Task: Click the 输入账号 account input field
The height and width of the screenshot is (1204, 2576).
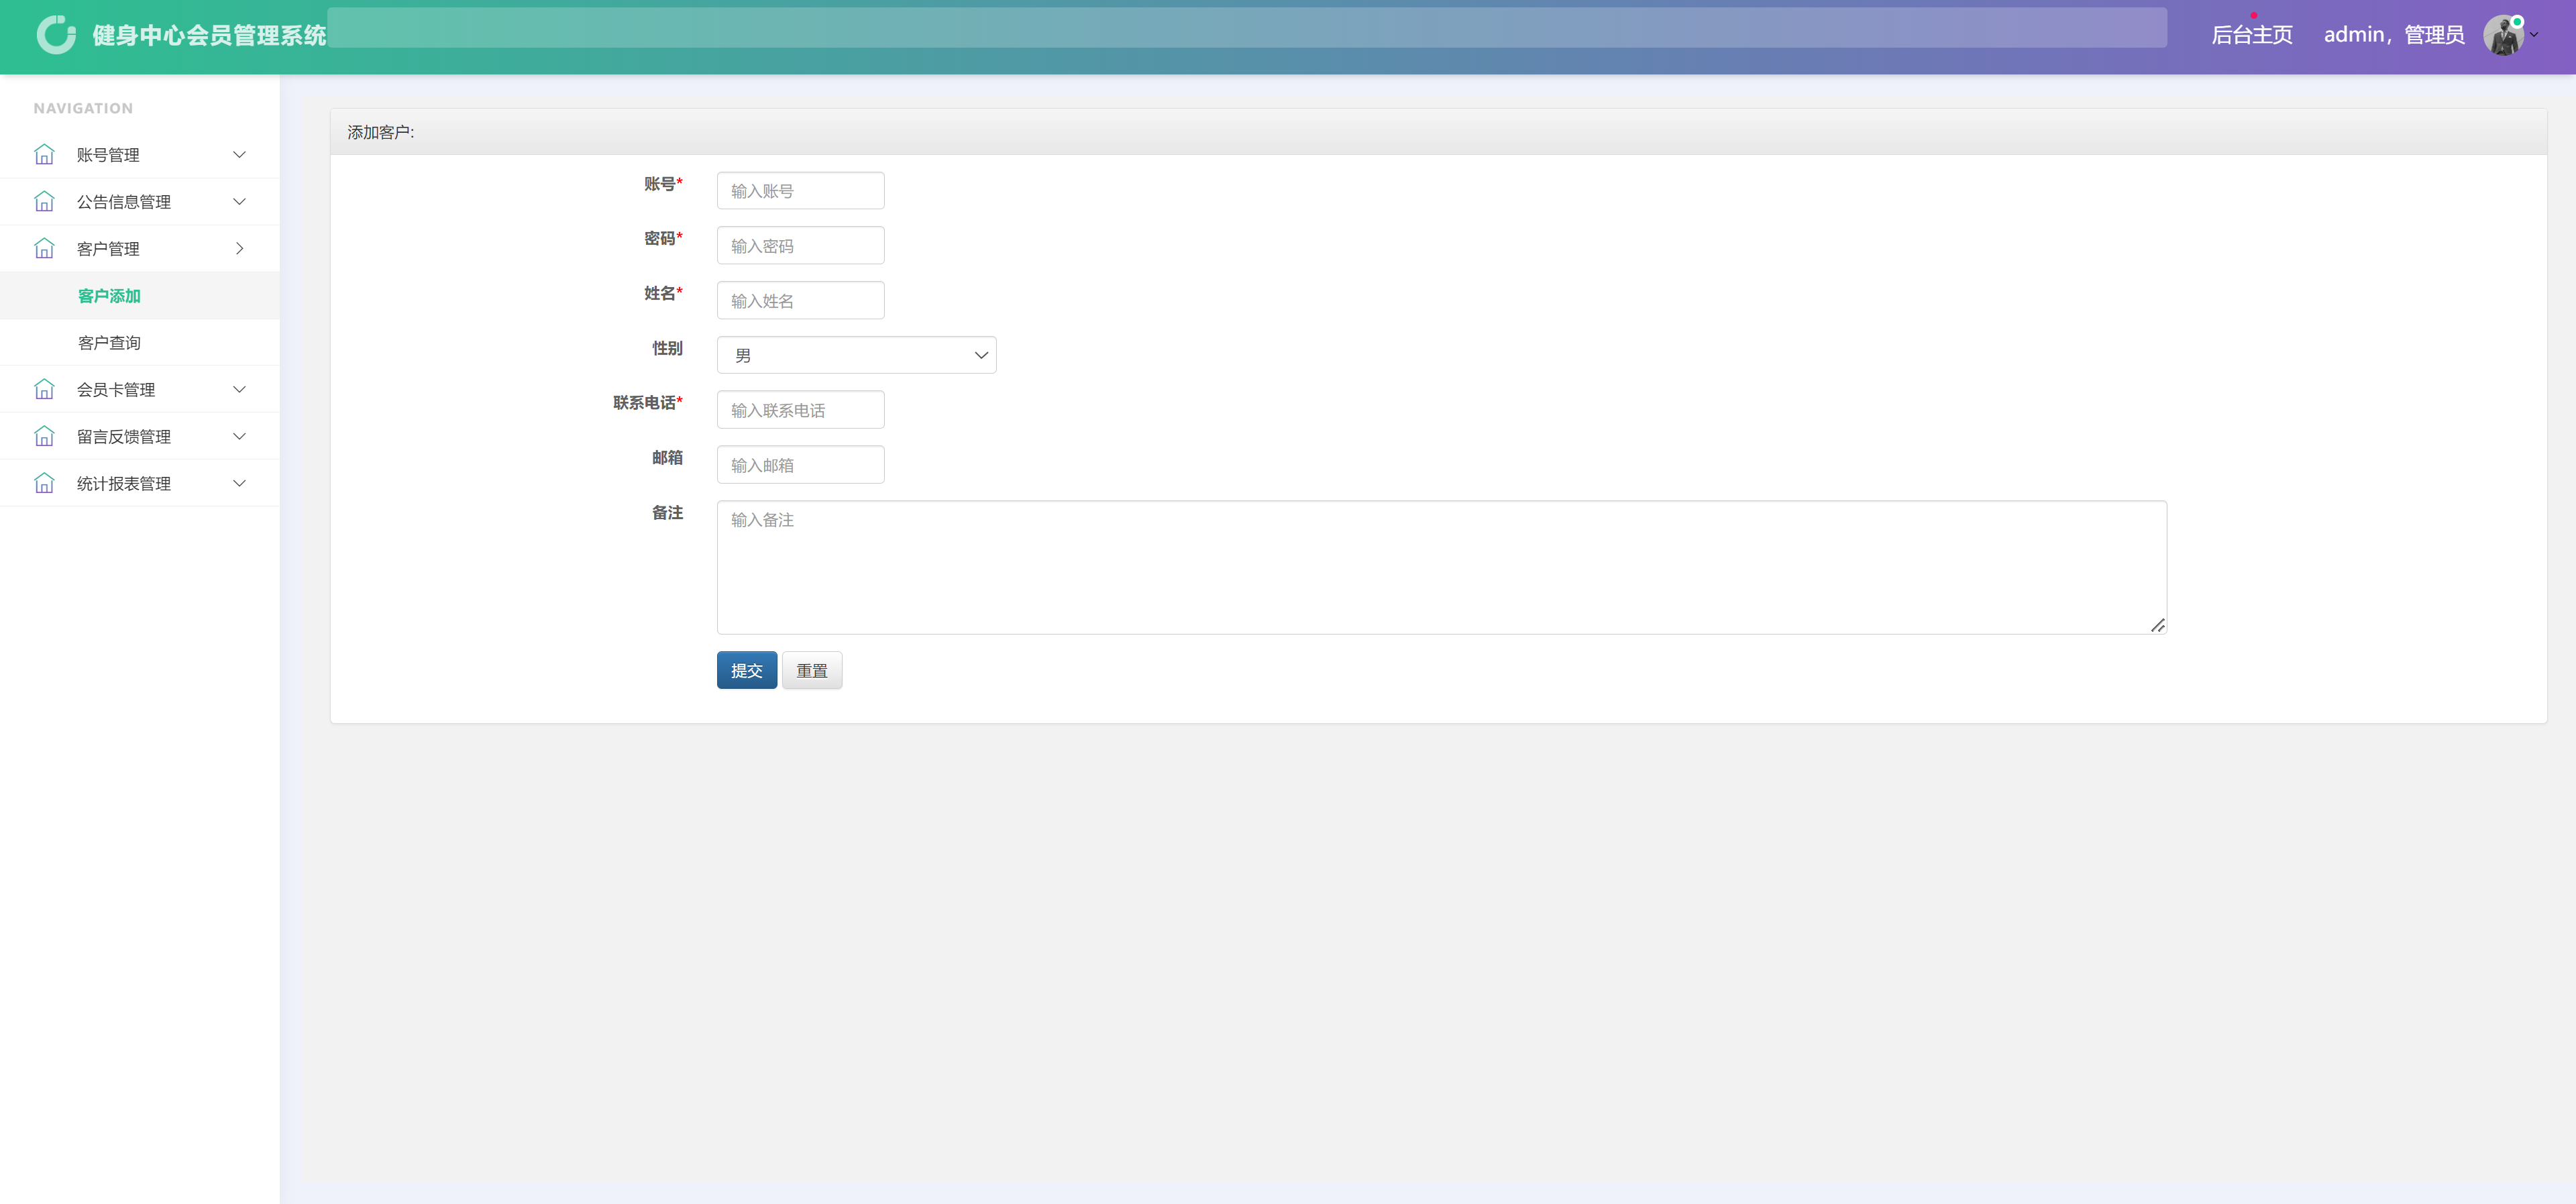Action: (799, 190)
